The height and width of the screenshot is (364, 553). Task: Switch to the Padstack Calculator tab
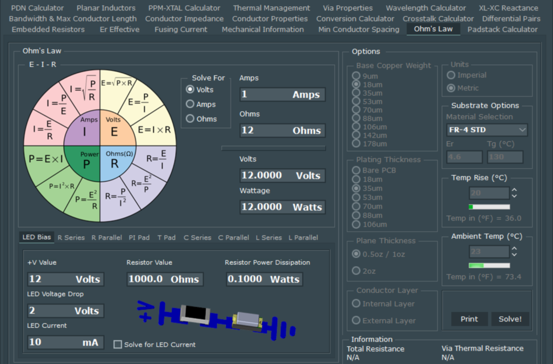pyautogui.click(x=502, y=29)
